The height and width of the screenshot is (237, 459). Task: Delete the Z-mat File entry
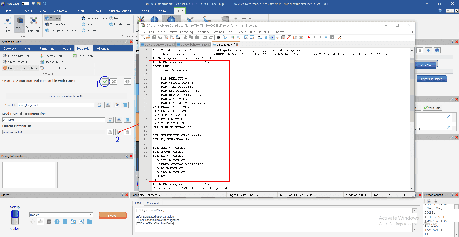(x=125, y=105)
